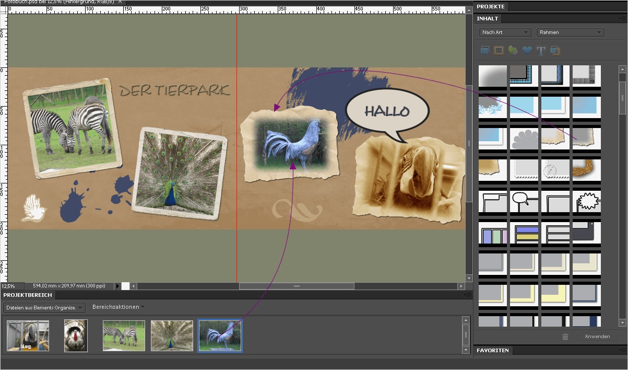Open the Inhalt panel options menu icon
This screenshot has height=370, width=628.
tap(622, 19)
